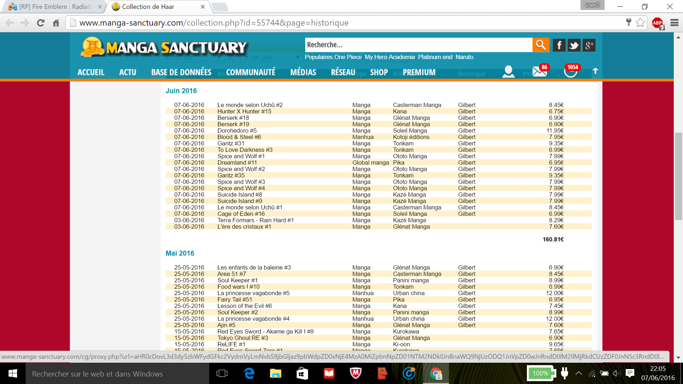
Task: Click the page vertical scrollbar thumb
Action: click(678, 176)
